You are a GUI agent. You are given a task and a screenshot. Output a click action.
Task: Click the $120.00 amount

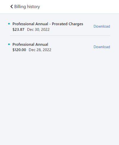pyautogui.click(x=19, y=50)
